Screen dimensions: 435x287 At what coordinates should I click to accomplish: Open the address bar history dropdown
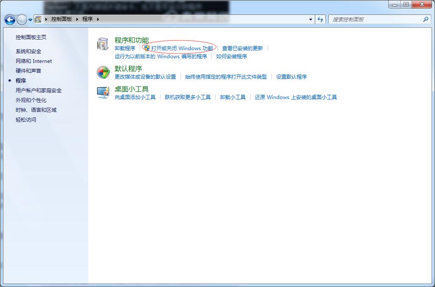pos(311,20)
